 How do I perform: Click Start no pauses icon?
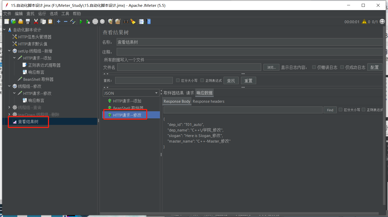(x=88, y=22)
